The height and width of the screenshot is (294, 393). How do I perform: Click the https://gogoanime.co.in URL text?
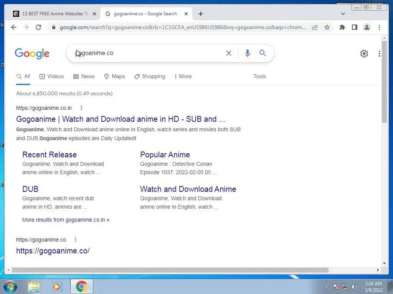click(x=44, y=108)
